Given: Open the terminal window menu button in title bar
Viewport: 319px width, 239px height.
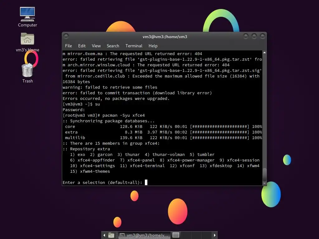Looking at the screenshot, I should [x=66, y=36].
